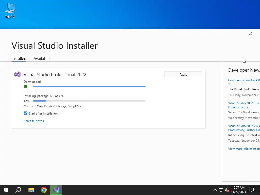Open Visual Studio 2022 – 17.8 Enhancements article
The image size is (260, 195).
tap(244, 105)
